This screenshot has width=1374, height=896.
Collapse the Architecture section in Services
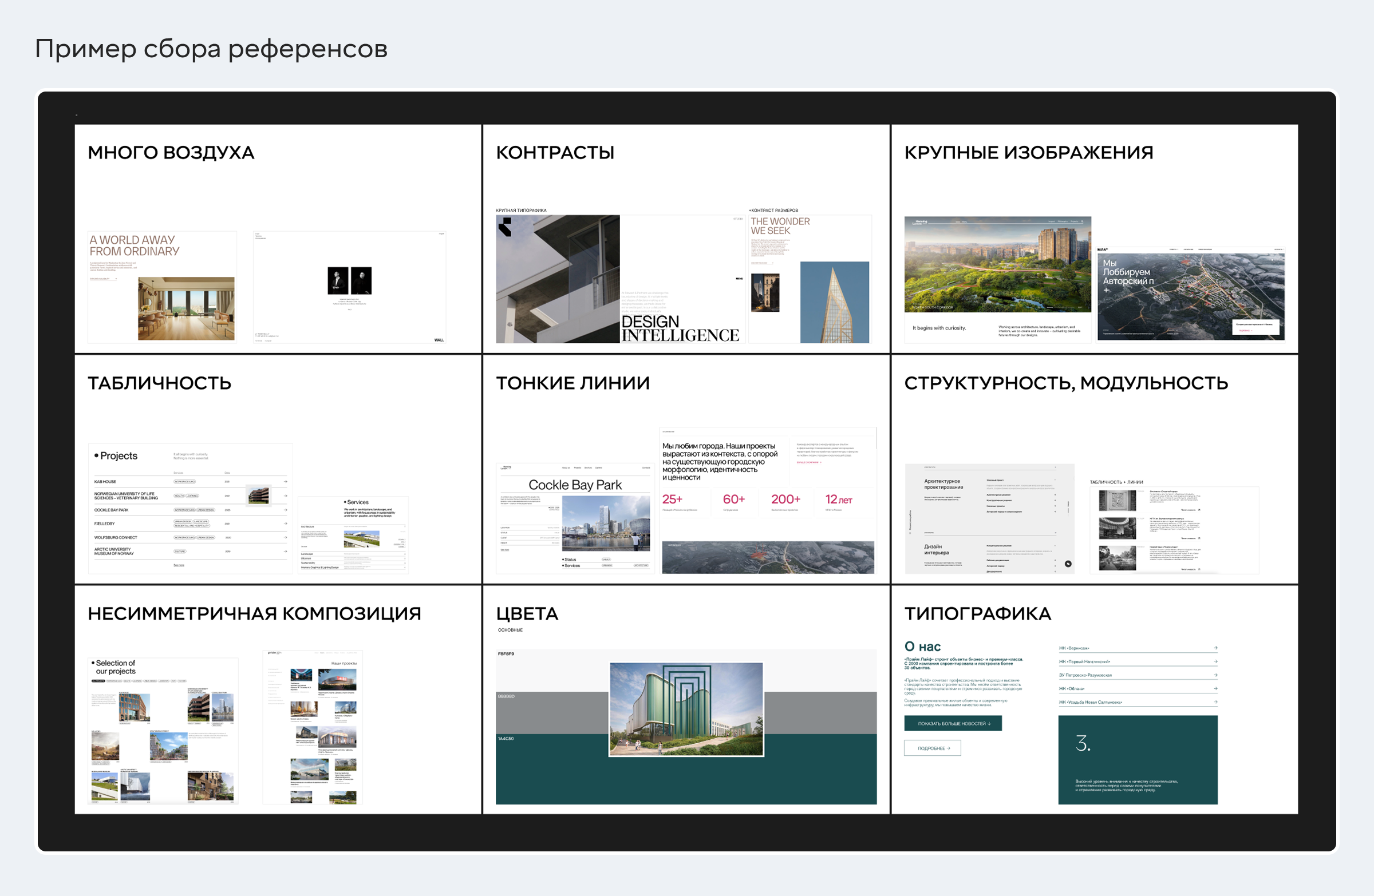pos(405,526)
